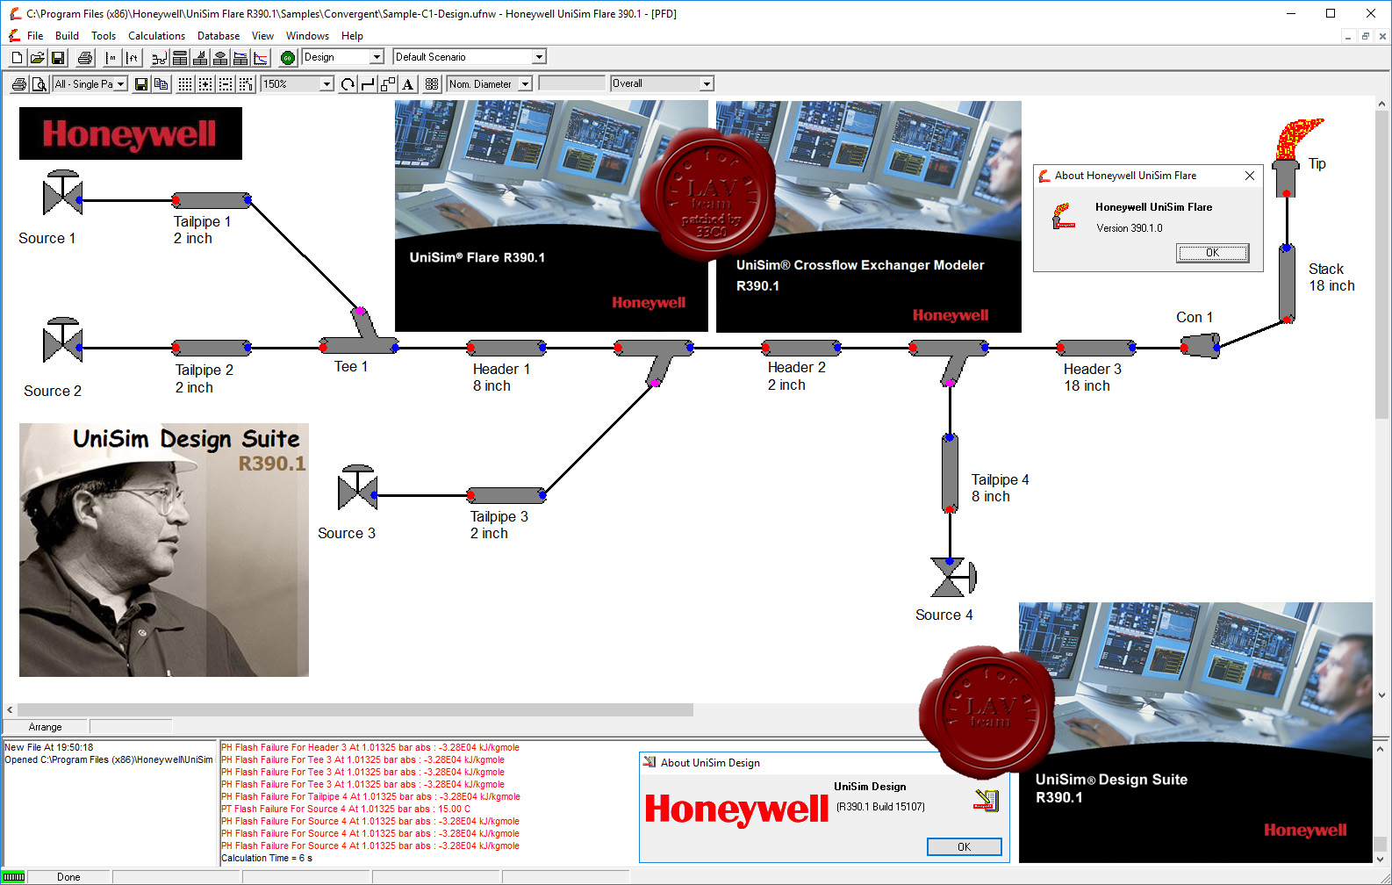Viewport: 1392px width, 885px height.
Task: Open print preview with magnifier page icon
Action: pyautogui.click(x=39, y=84)
